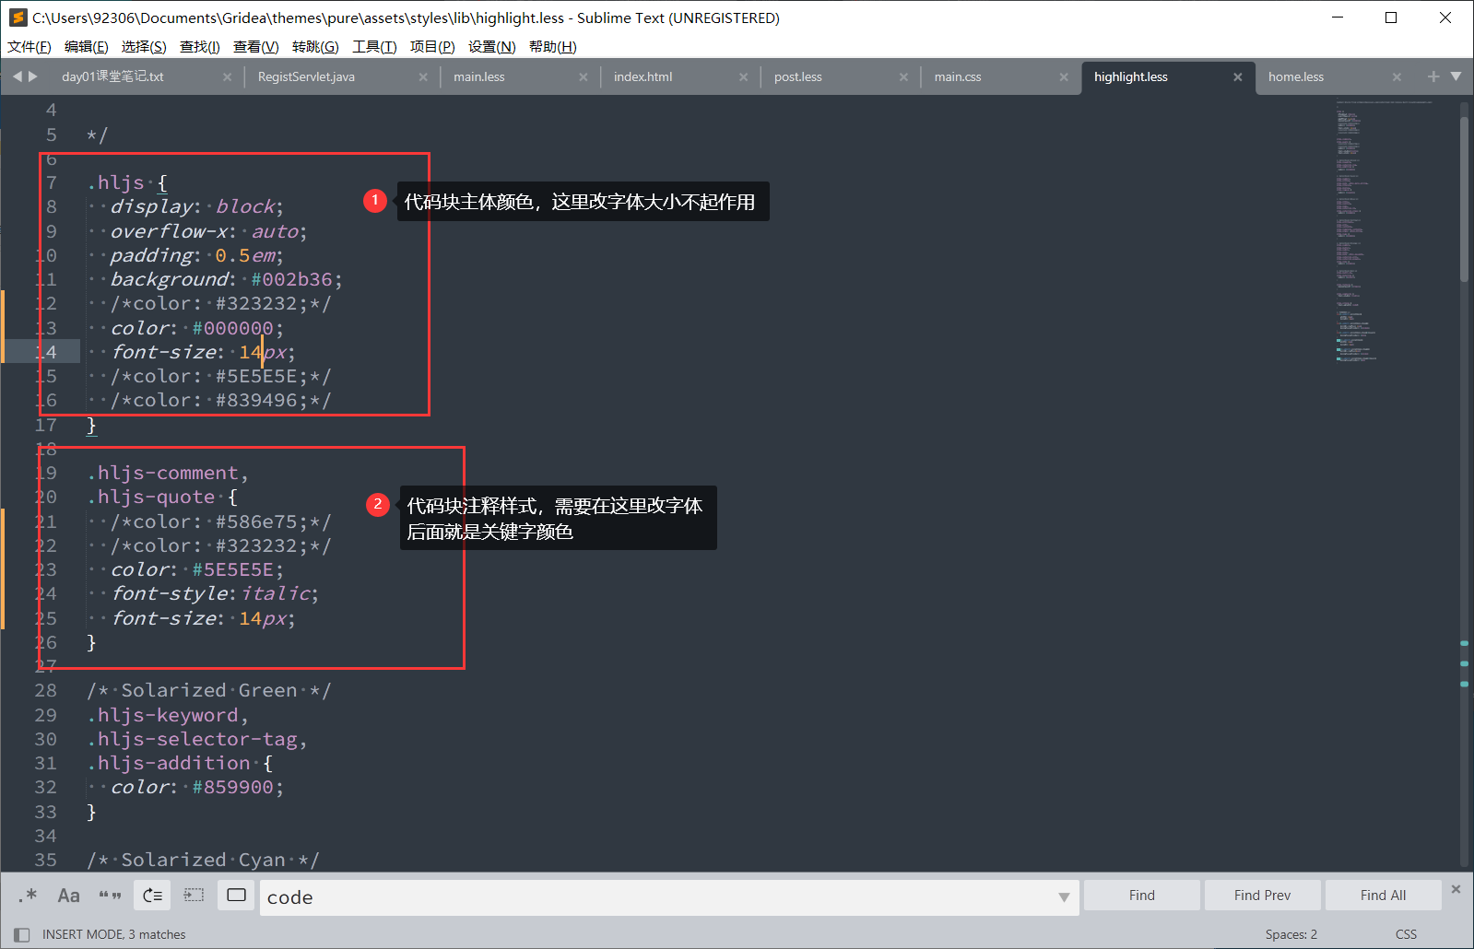Toggle whole word match option
1474x949 pixels.
(111, 896)
